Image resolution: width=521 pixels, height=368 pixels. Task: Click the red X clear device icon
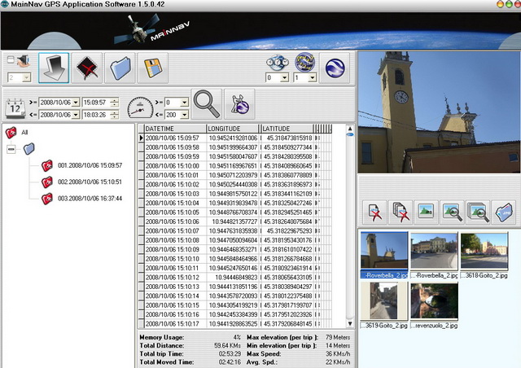(x=87, y=68)
